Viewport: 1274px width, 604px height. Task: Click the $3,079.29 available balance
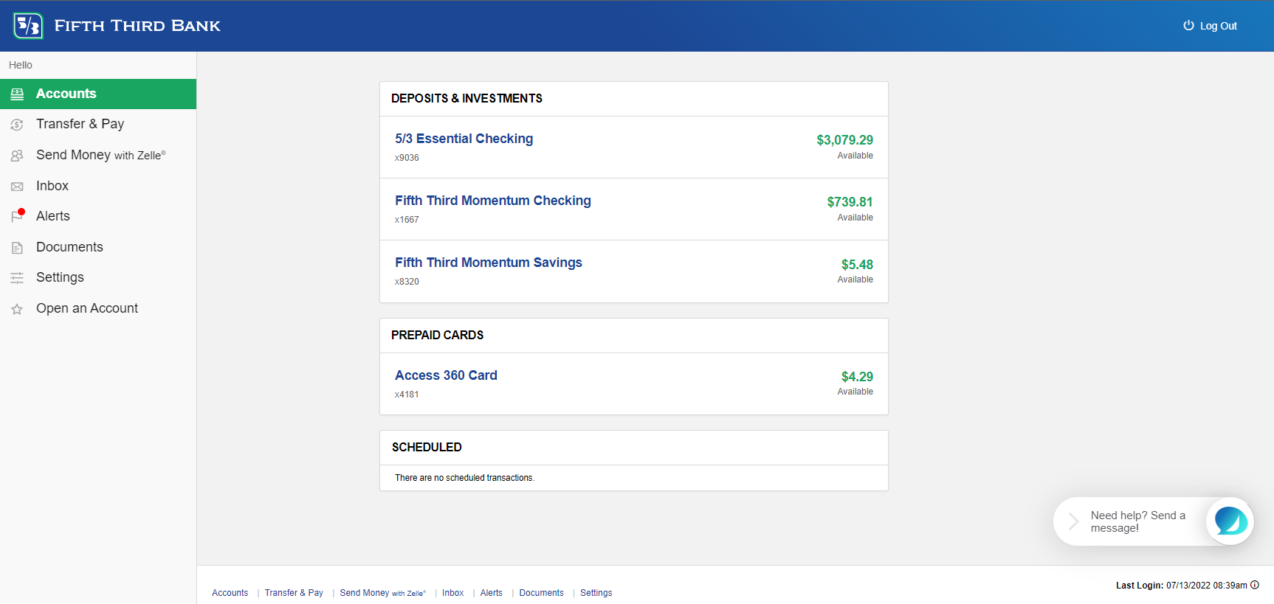coord(844,140)
